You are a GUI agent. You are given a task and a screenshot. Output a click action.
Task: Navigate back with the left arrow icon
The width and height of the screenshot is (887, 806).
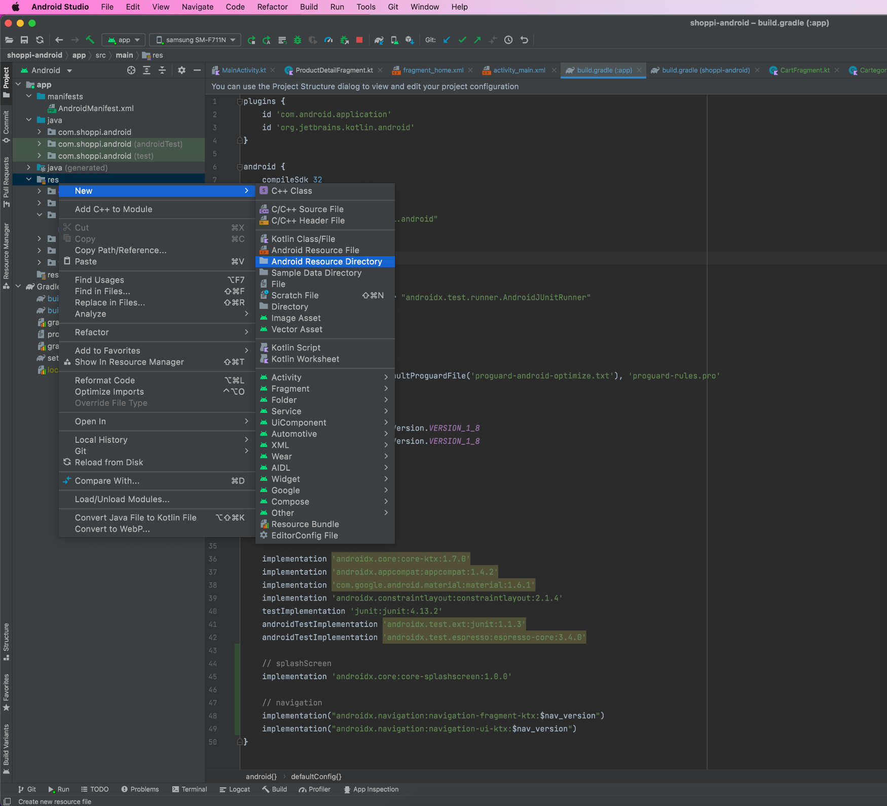point(59,40)
